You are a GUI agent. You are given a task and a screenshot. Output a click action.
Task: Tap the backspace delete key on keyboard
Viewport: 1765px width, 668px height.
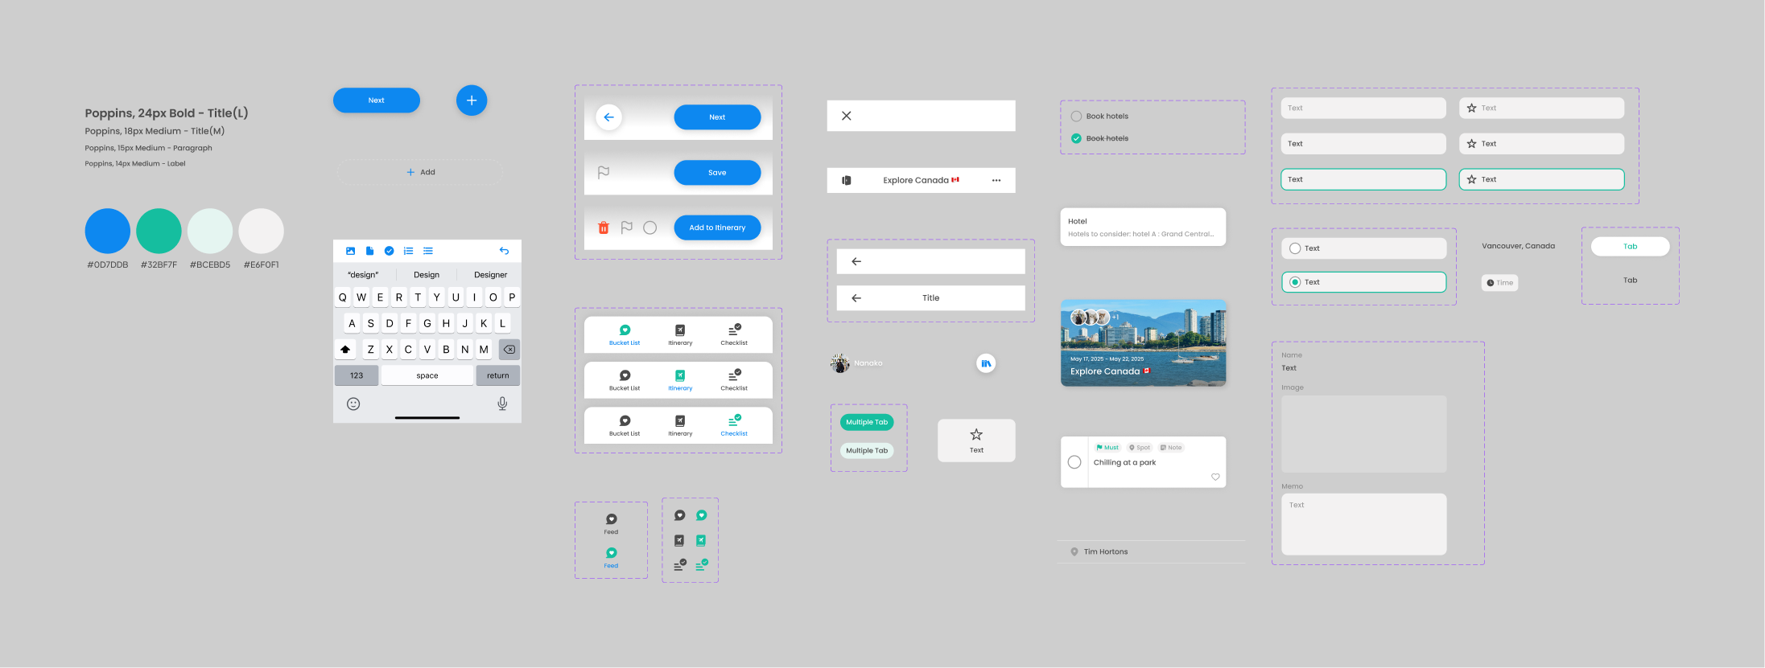coord(509,350)
